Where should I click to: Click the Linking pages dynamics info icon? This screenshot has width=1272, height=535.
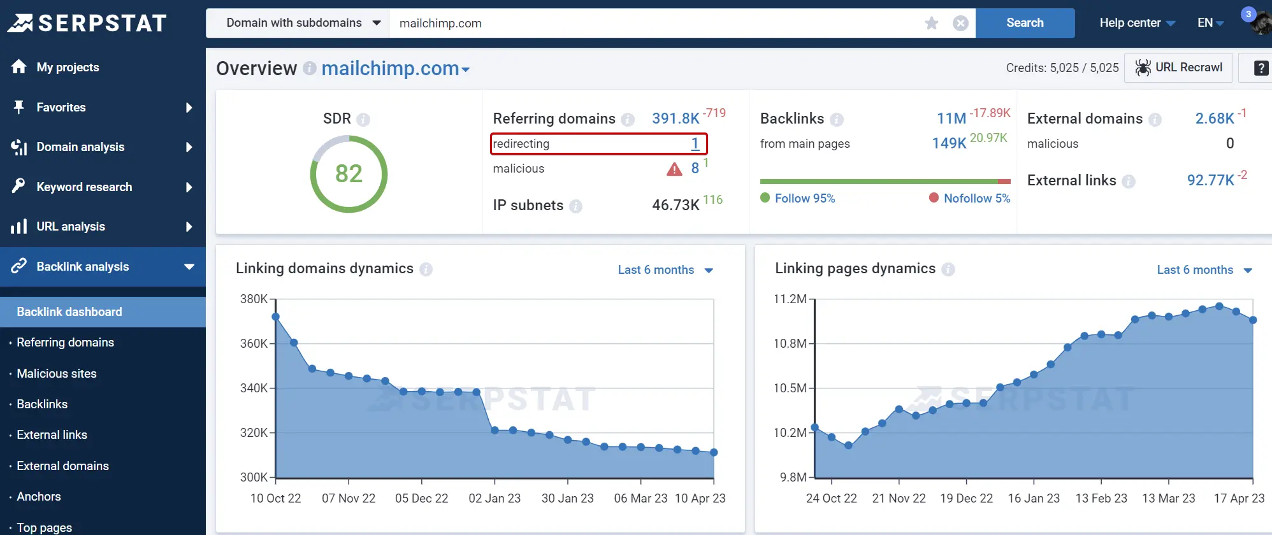(x=948, y=269)
